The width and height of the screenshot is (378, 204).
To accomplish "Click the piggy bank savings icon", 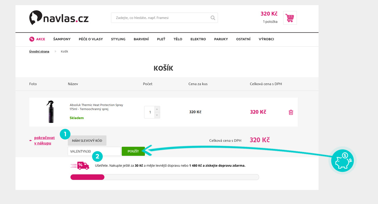I will [x=342, y=160].
